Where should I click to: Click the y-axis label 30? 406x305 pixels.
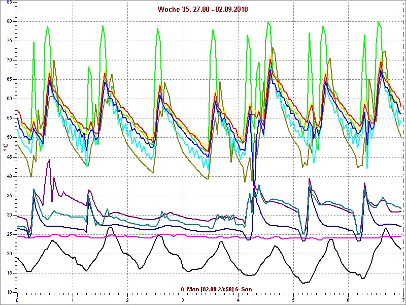pos(9,215)
